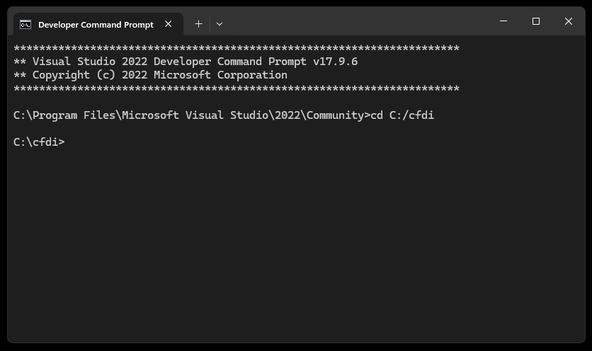Viewport: 592px width, 351px height.
Task: Click the lower row of asterisks
Action: click(237, 88)
